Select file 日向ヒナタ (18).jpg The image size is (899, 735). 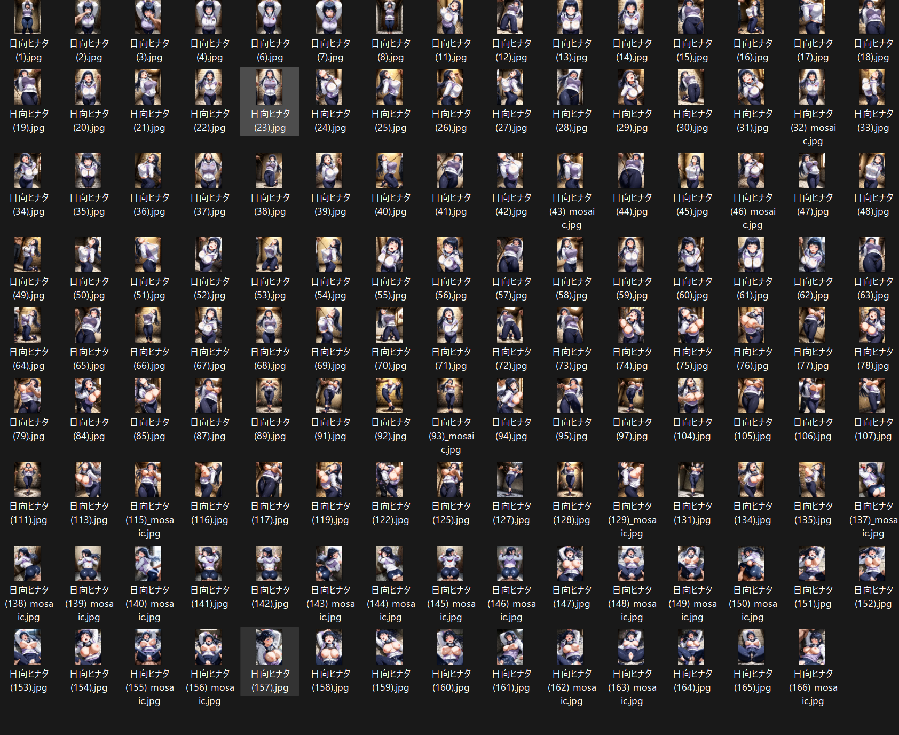pos(873,31)
